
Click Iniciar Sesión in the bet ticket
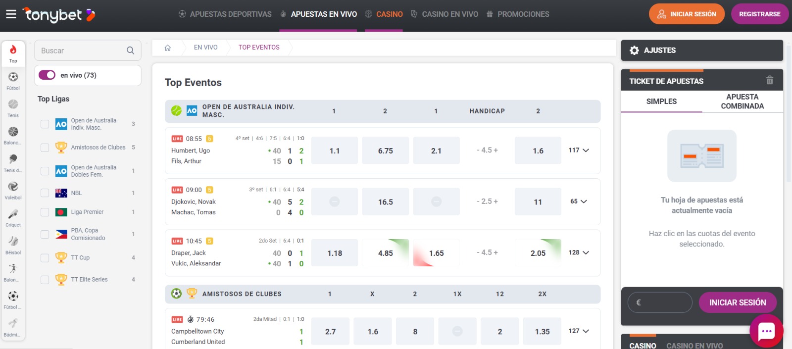coord(738,302)
